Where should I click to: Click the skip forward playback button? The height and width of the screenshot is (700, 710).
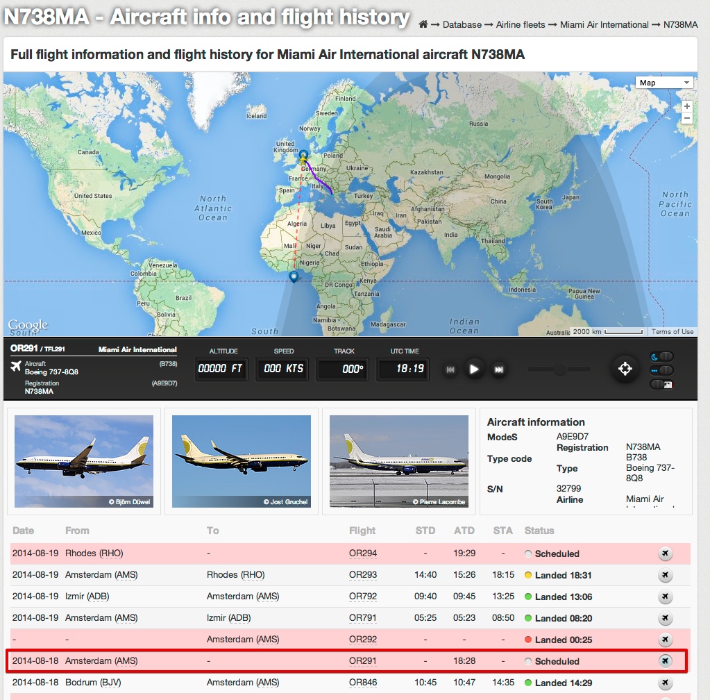pyautogui.click(x=498, y=370)
